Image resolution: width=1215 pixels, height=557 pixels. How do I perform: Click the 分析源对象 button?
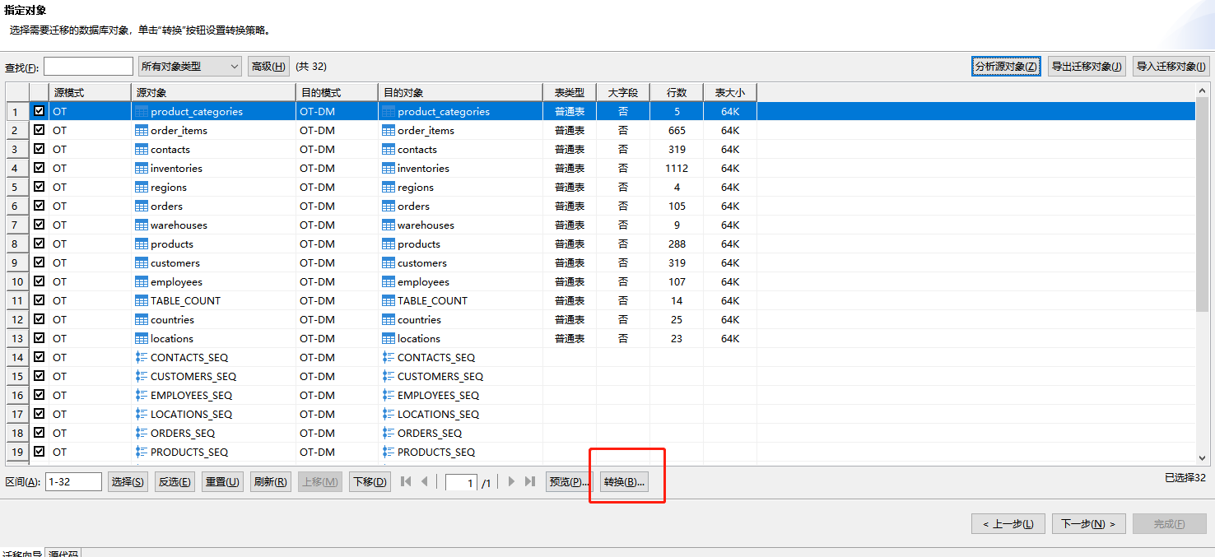(1006, 67)
